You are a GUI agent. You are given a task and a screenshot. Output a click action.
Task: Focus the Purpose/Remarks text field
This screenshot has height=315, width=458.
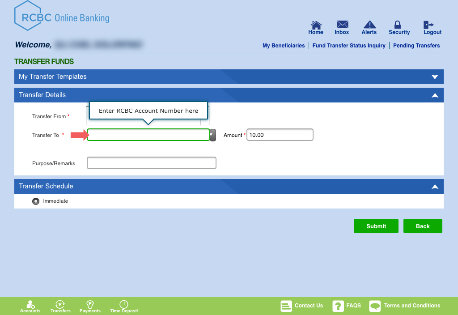152,163
